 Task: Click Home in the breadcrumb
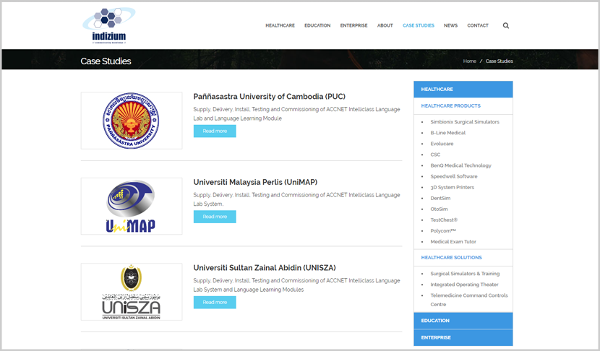469,61
